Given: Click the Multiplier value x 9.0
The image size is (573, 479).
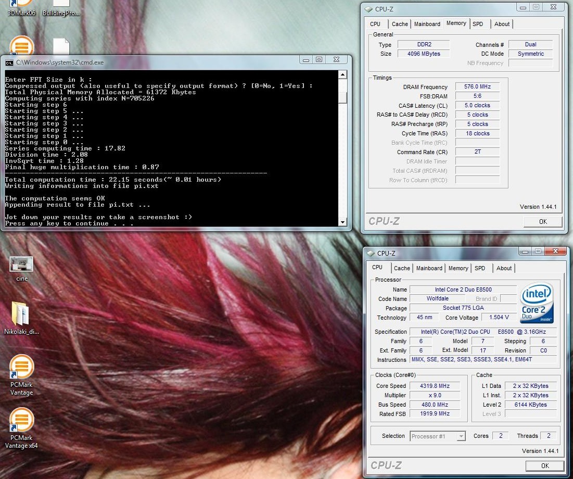Looking at the screenshot, I should point(435,395).
